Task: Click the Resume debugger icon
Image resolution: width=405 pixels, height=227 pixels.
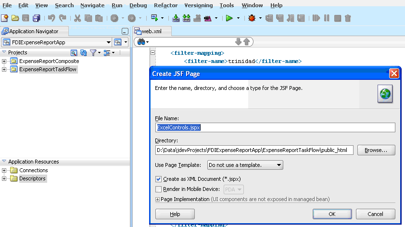Action: coord(316,18)
